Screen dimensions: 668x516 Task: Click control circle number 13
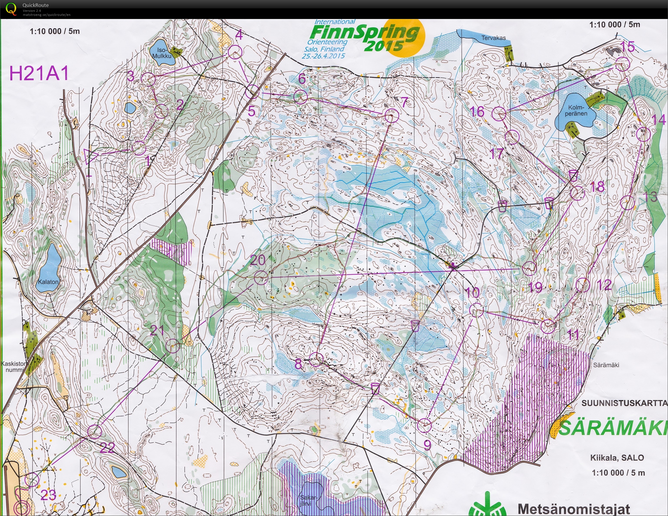(627, 203)
